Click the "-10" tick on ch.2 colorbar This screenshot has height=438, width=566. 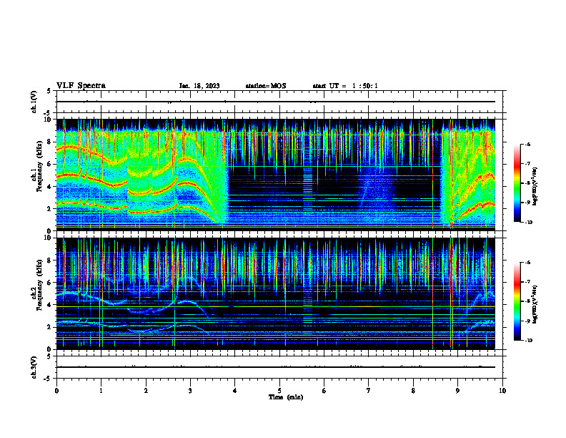click(529, 341)
